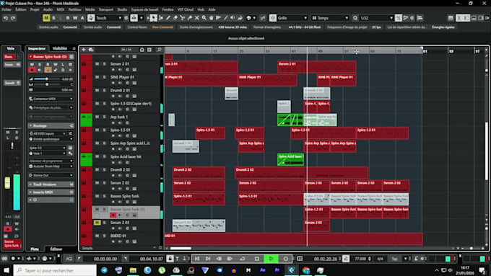Collapse the Routage inspector section
The height and width of the screenshot is (276, 491).
point(51,125)
